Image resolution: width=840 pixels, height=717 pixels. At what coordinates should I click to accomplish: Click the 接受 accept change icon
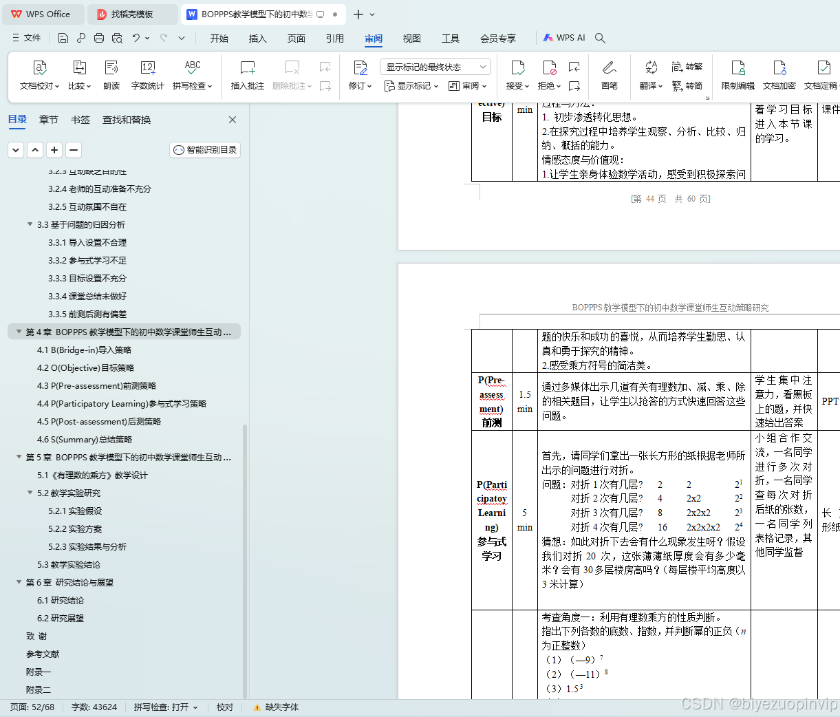518,67
